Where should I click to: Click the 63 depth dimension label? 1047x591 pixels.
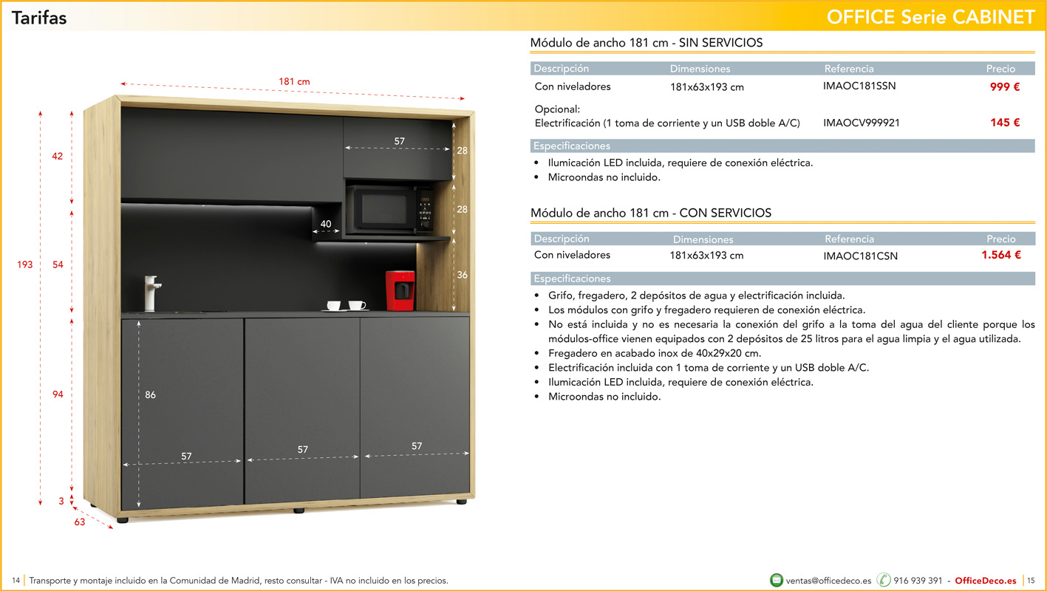tap(79, 522)
